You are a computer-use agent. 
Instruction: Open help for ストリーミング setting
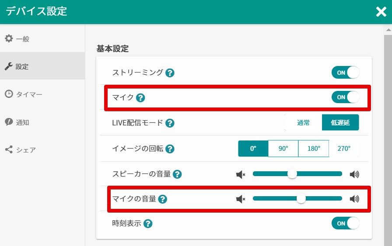click(x=170, y=73)
